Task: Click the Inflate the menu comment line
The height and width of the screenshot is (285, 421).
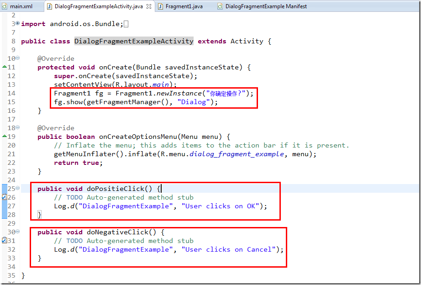Action: coord(201,145)
